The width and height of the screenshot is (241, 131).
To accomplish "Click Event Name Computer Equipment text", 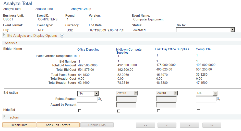I will point(148,19).
